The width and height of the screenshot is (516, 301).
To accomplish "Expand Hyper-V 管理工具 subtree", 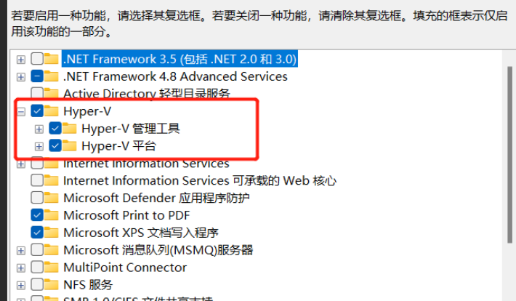I will [39, 129].
